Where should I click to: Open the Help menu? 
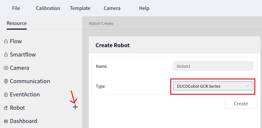pos(144,8)
